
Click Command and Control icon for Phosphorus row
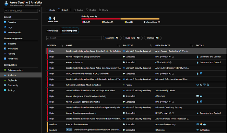tap(197, 57)
